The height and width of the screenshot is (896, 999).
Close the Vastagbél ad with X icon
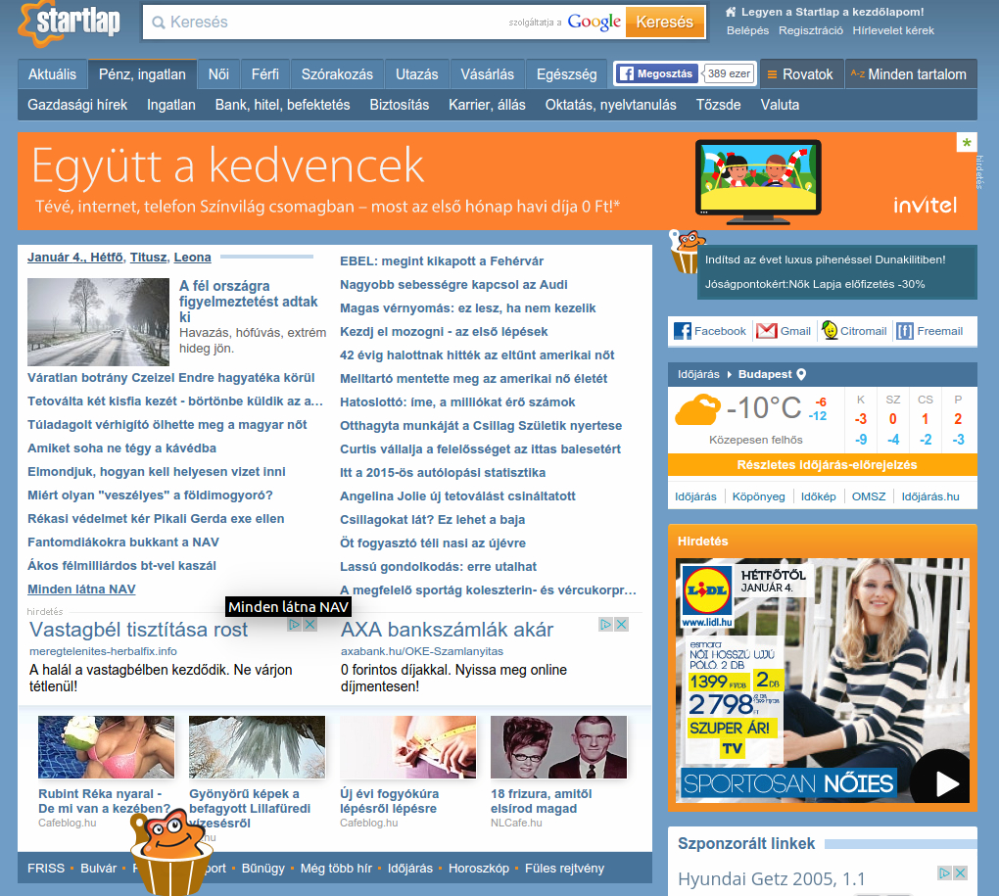click(309, 624)
